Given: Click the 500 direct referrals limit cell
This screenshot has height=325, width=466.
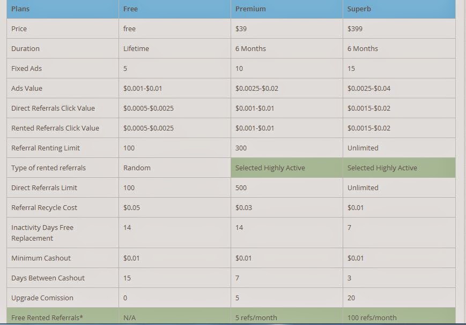Looking at the screenshot, I should tap(241, 187).
